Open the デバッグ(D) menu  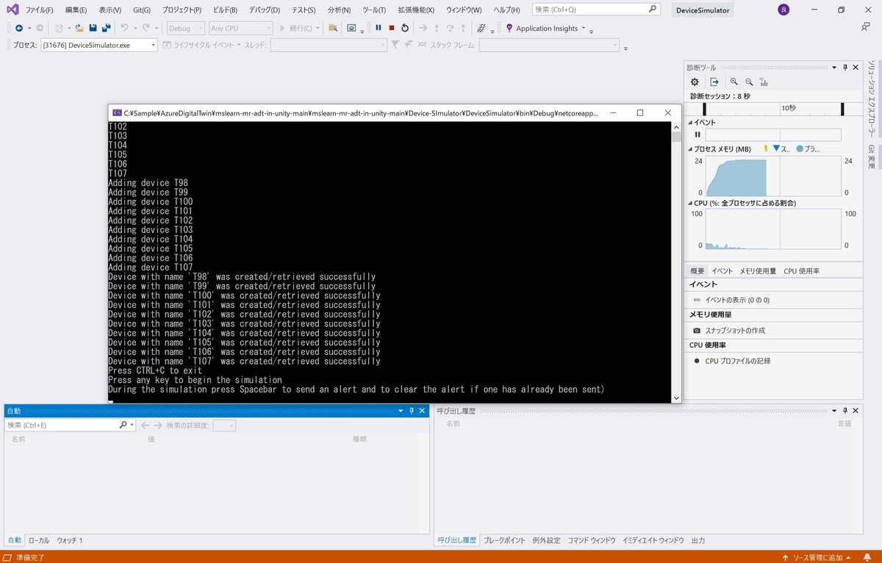(265, 10)
